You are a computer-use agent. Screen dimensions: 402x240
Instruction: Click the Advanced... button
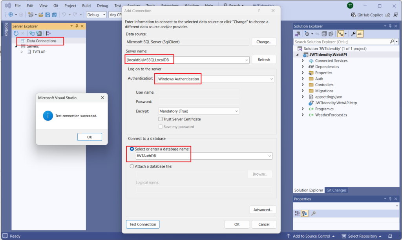point(263,210)
